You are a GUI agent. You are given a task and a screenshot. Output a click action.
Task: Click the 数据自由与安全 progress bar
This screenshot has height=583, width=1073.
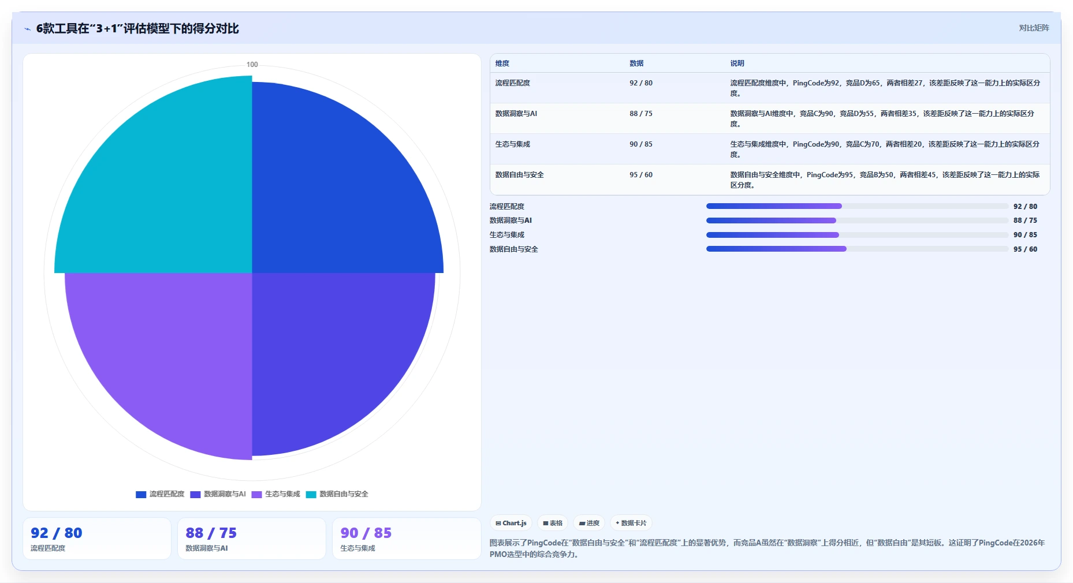(x=858, y=249)
